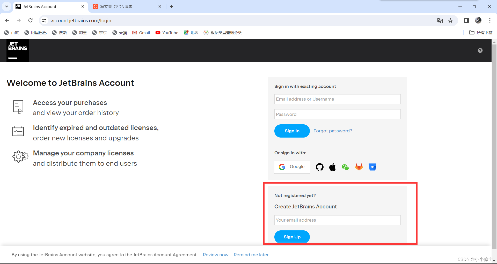
Task: Click the scrollbar up arrow
Action: pyautogui.click(x=494, y=41)
